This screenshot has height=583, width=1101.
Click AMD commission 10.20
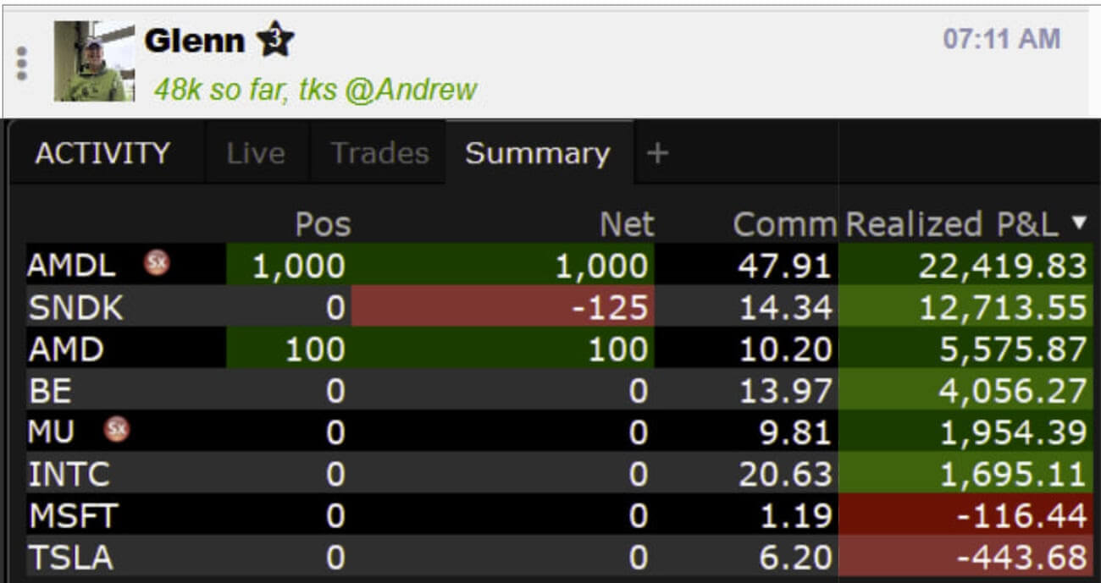[x=784, y=348]
